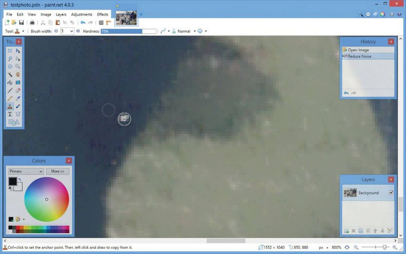Open the Effects menu

point(102,14)
